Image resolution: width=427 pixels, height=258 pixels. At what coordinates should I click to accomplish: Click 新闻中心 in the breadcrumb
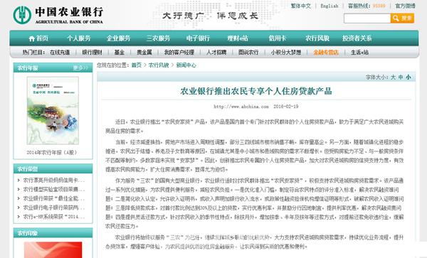[186, 65]
